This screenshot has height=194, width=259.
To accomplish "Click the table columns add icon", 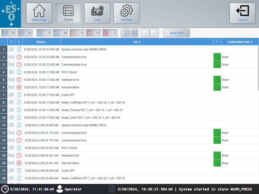I will 134,33.
